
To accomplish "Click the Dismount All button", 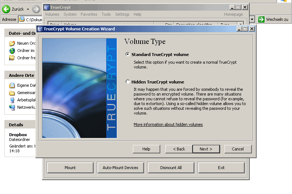I will coord(171,168).
